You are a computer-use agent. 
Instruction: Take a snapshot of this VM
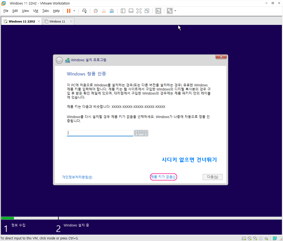pos(95,11)
